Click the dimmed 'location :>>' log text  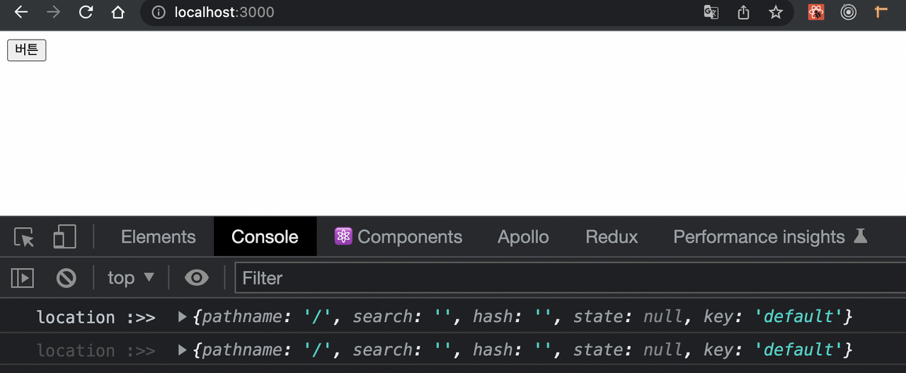tap(96, 350)
